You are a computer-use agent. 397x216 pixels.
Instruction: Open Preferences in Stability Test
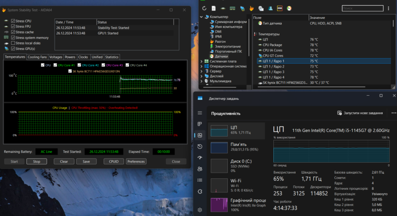(x=136, y=162)
